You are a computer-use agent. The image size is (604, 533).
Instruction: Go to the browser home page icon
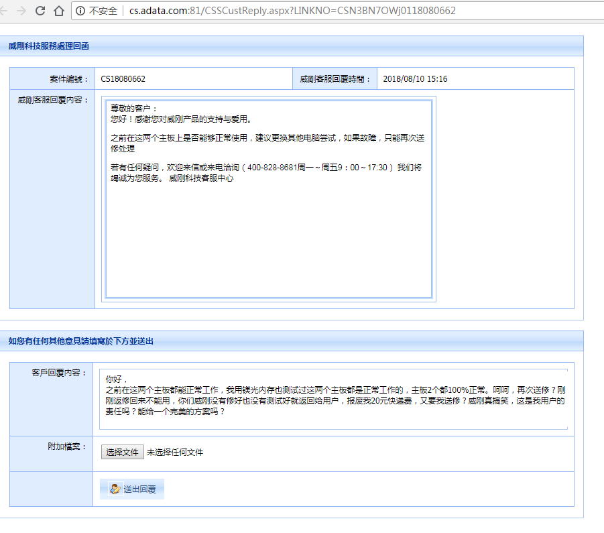tap(59, 11)
